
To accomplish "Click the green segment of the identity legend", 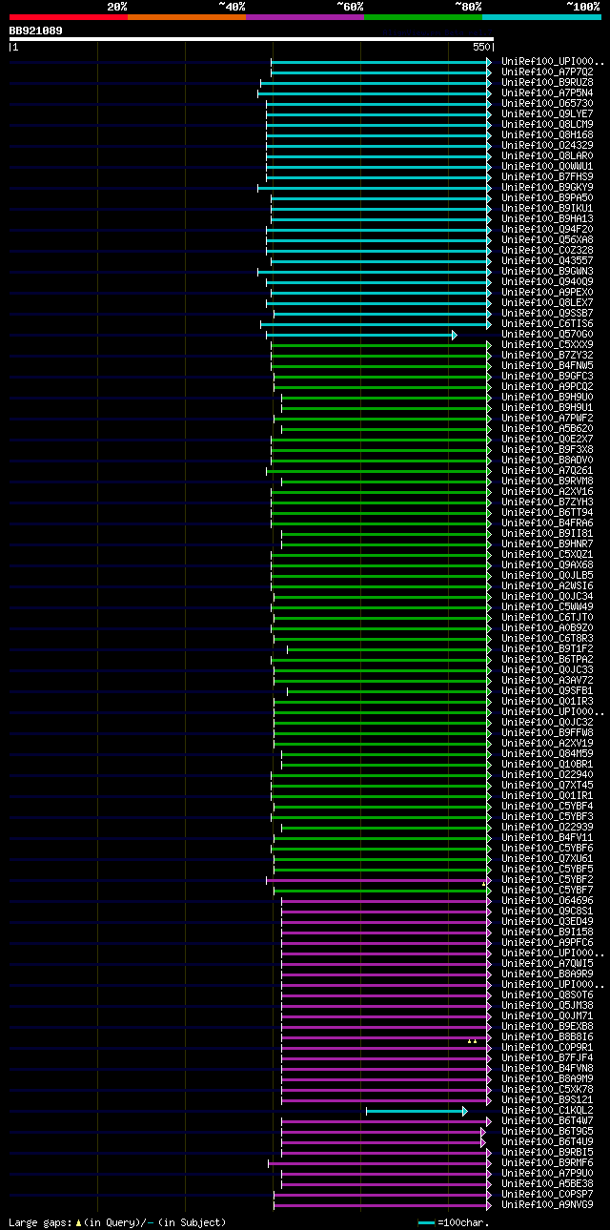I will coord(423,16).
